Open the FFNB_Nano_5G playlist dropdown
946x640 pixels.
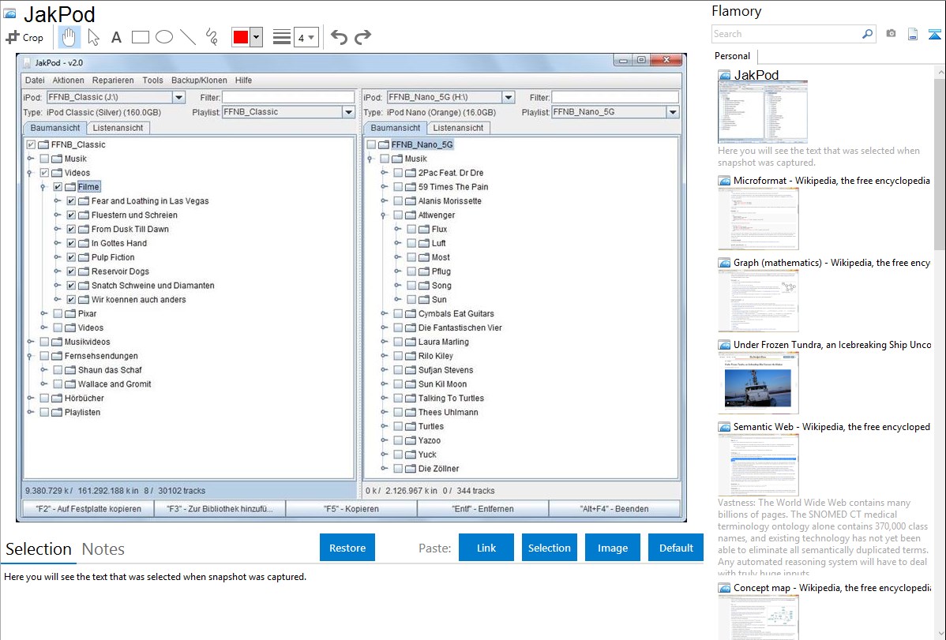pos(673,112)
